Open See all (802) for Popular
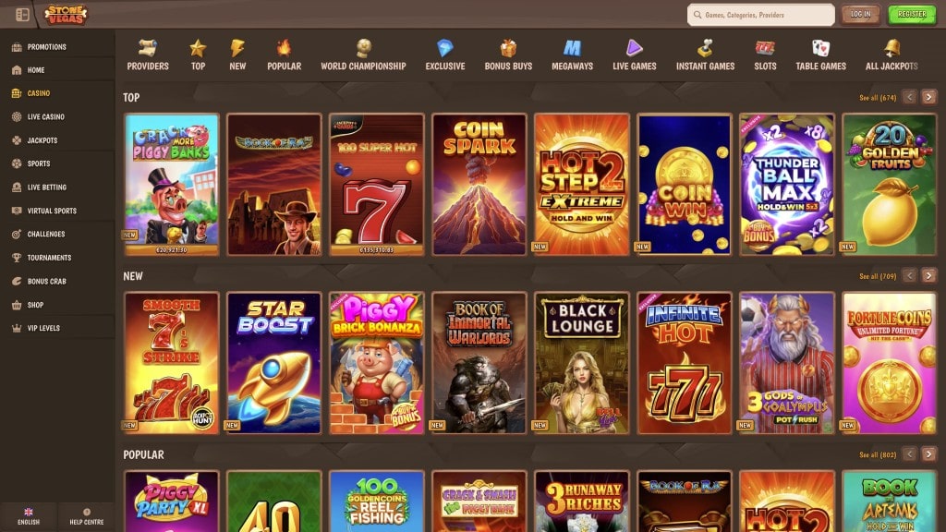 tap(878, 454)
